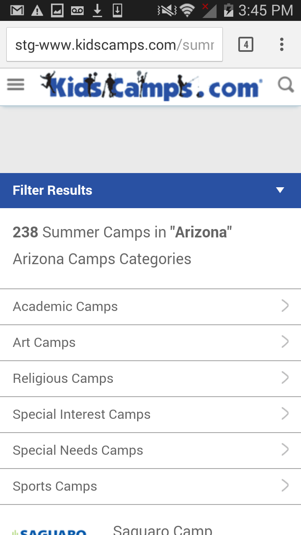301x535 pixels.
Task: Open the browser three-dot overflow menu
Action: [x=282, y=44]
